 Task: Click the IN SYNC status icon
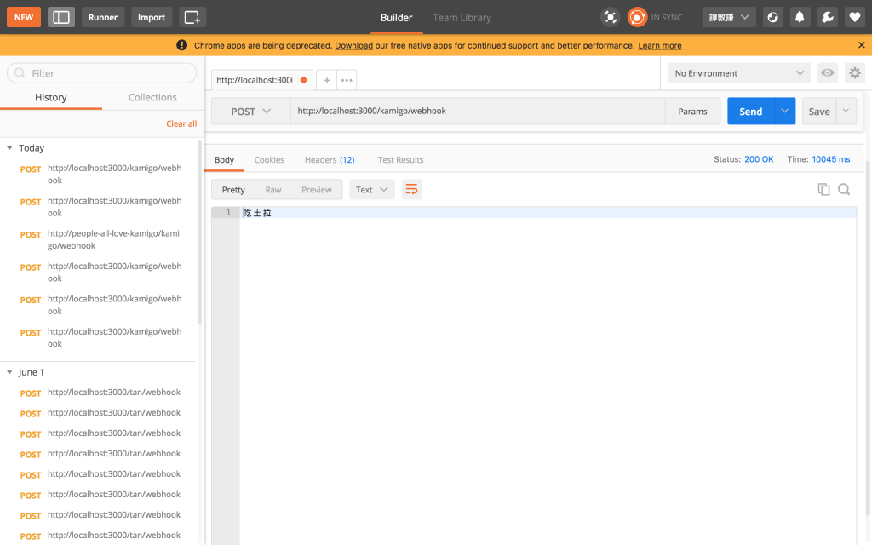point(637,17)
